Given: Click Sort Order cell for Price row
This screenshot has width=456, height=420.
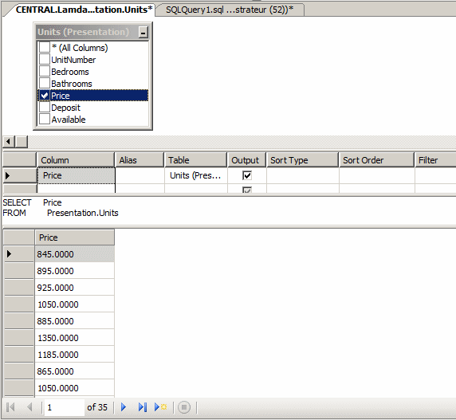Looking at the screenshot, I should [377, 175].
